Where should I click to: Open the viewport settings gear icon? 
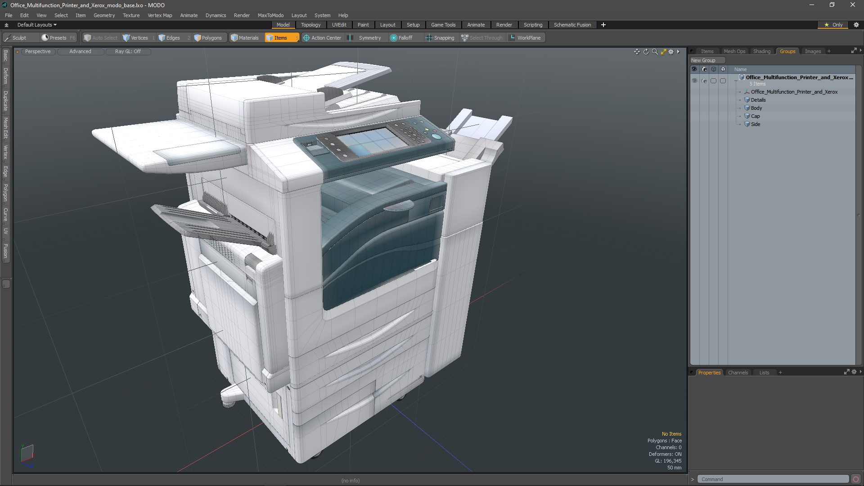coord(671,52)
